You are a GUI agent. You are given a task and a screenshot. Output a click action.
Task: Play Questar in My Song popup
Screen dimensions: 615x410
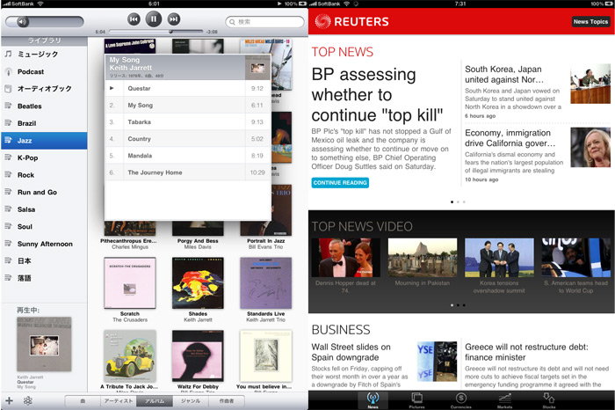click(188, 88)
